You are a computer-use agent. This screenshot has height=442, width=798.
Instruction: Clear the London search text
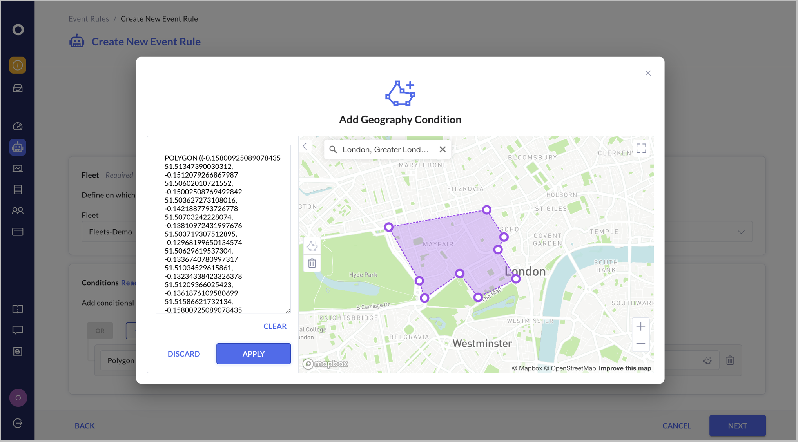(443, 149)
